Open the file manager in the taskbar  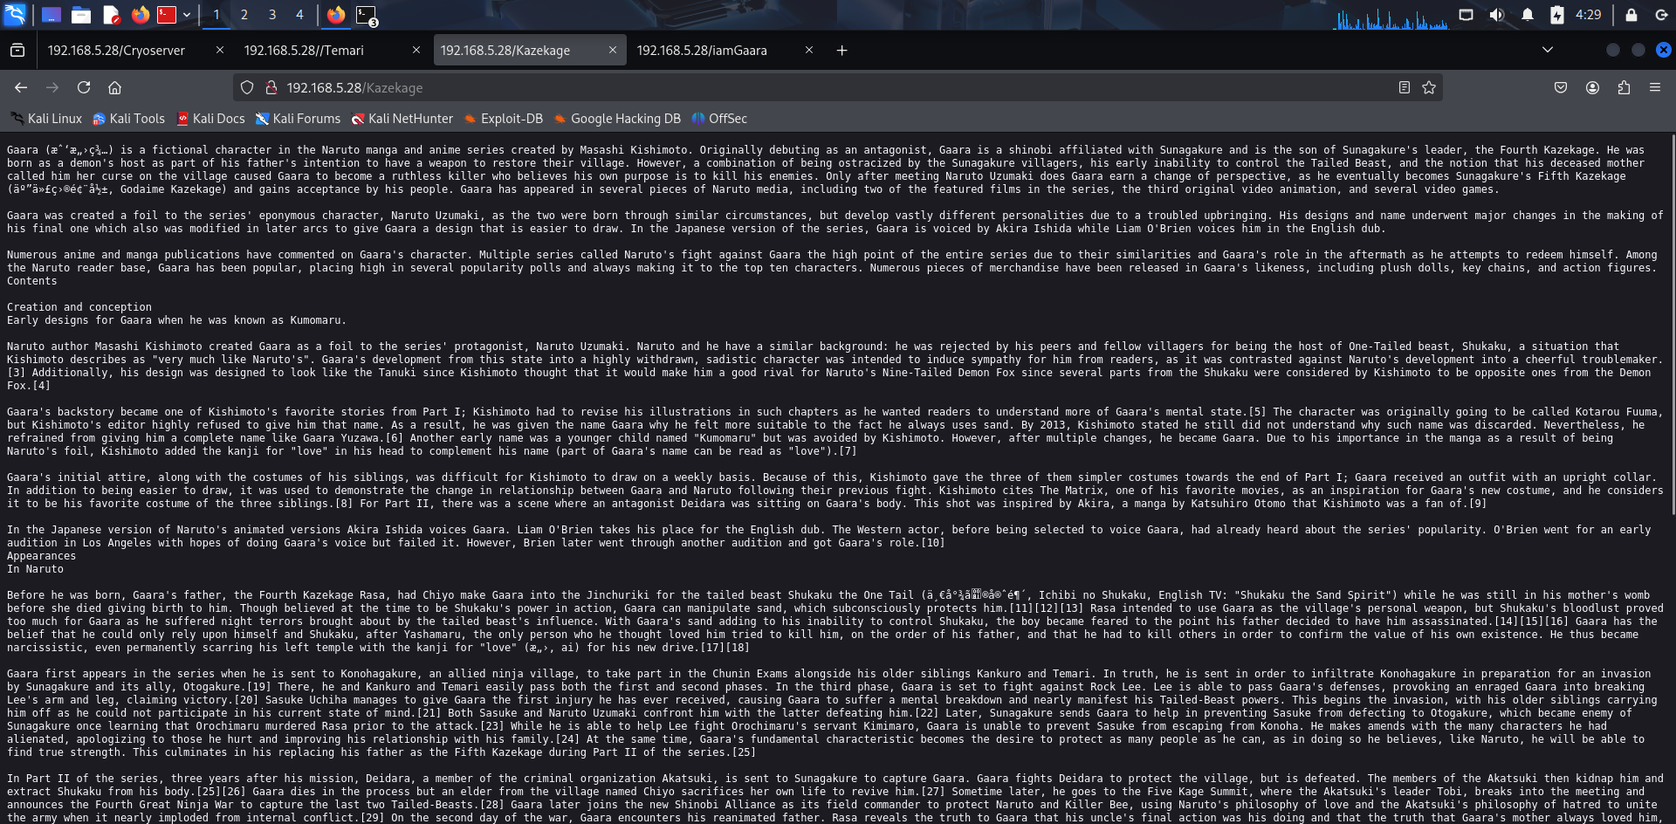tap(81, 15)
